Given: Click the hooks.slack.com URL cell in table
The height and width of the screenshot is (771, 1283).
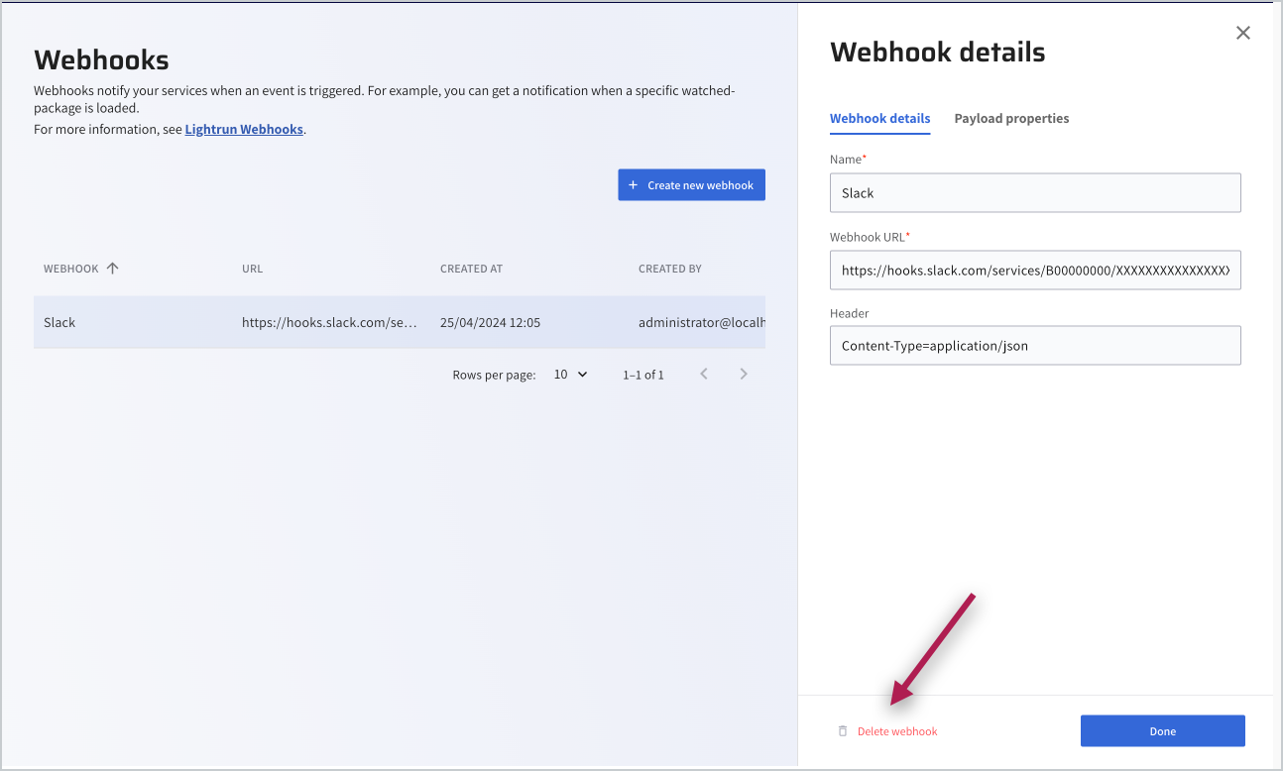Looking at the screenshot, I should (x=329, y=323).
